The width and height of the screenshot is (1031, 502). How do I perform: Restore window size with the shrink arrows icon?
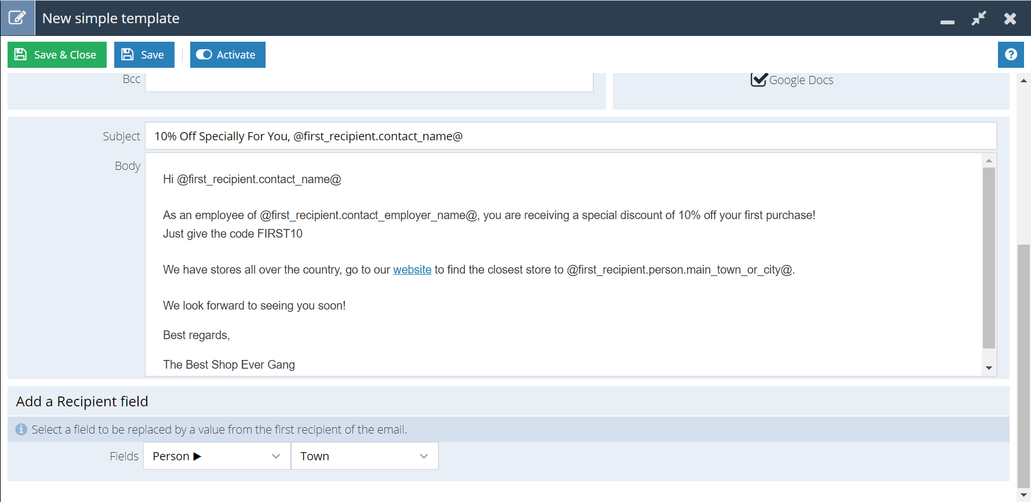[x=979, y=19]
